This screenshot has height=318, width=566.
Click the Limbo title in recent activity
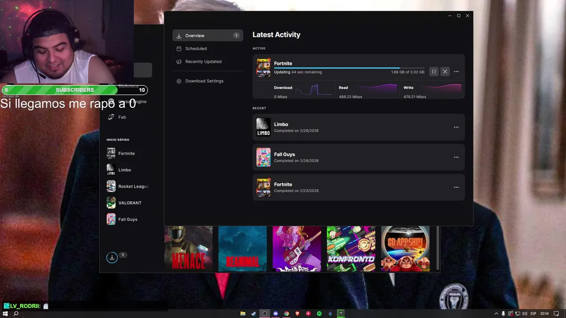pyautogui.click(x=281, y=125)
